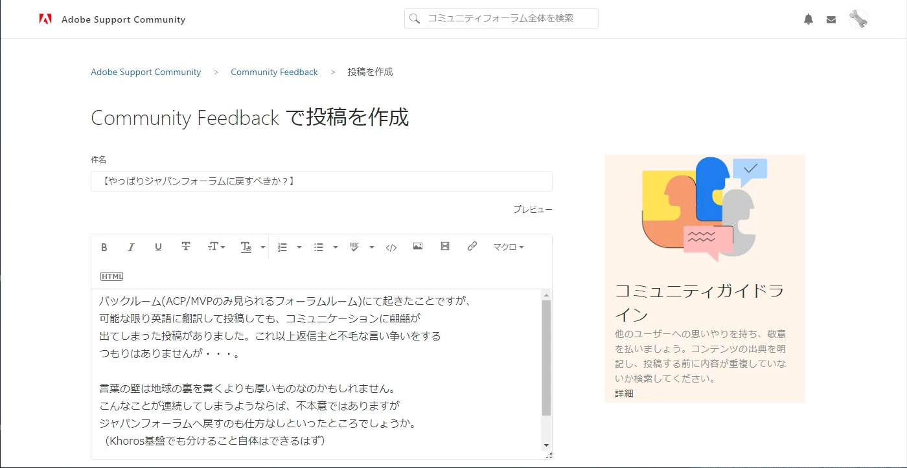907x468 pixels.
Task: Run the spell checker
Action: pyautogui.click(x=354, y=247)
